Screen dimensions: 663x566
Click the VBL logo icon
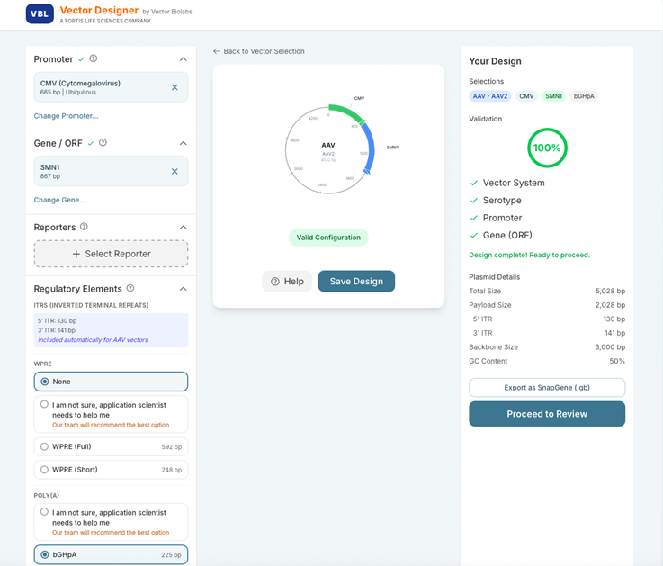[x=40, y=14]
